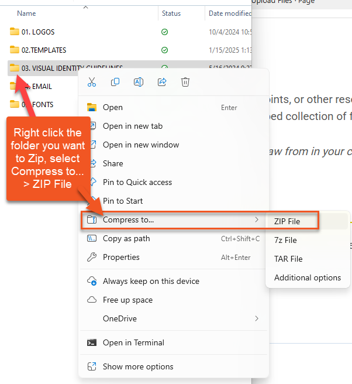Open folder Properties
352x384 pixels.
121,257
